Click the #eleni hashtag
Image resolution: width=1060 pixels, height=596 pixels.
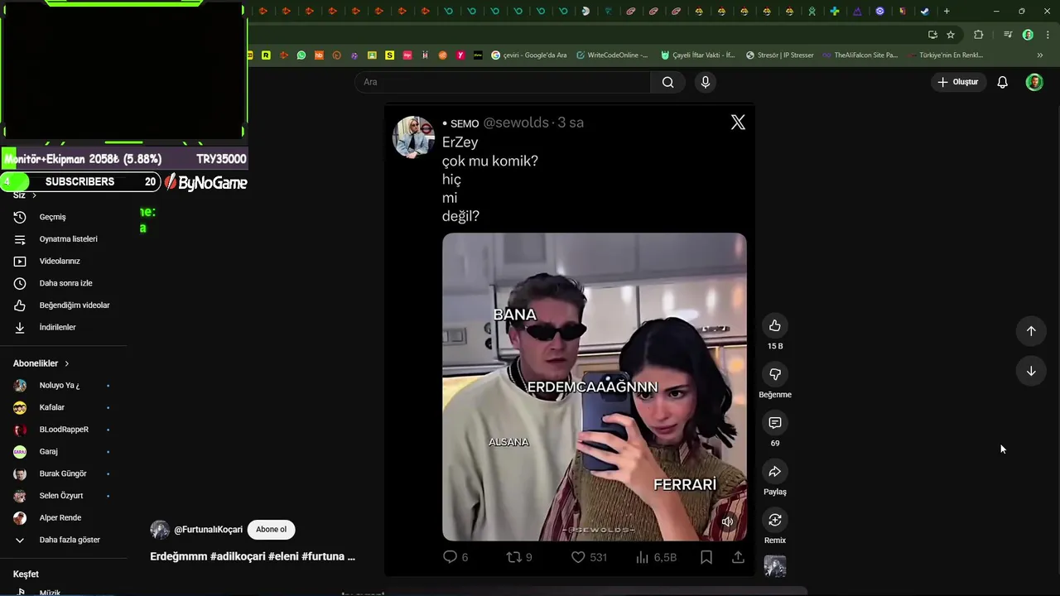point(283,556)
